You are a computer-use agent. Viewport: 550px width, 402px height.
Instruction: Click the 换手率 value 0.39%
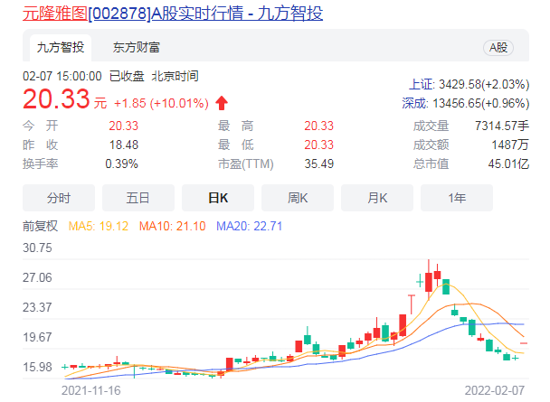(x=122, y=164)
